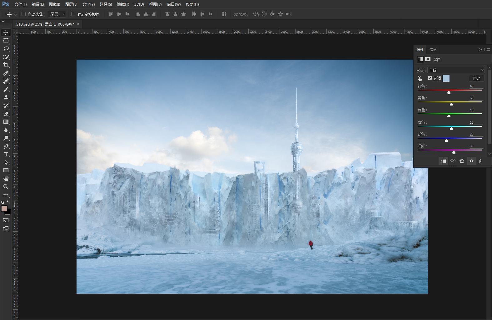The height and width of the screenshot is (320, 492).
Task: Tick the 显示变换控件 checkbox
Action: point(73,14)
